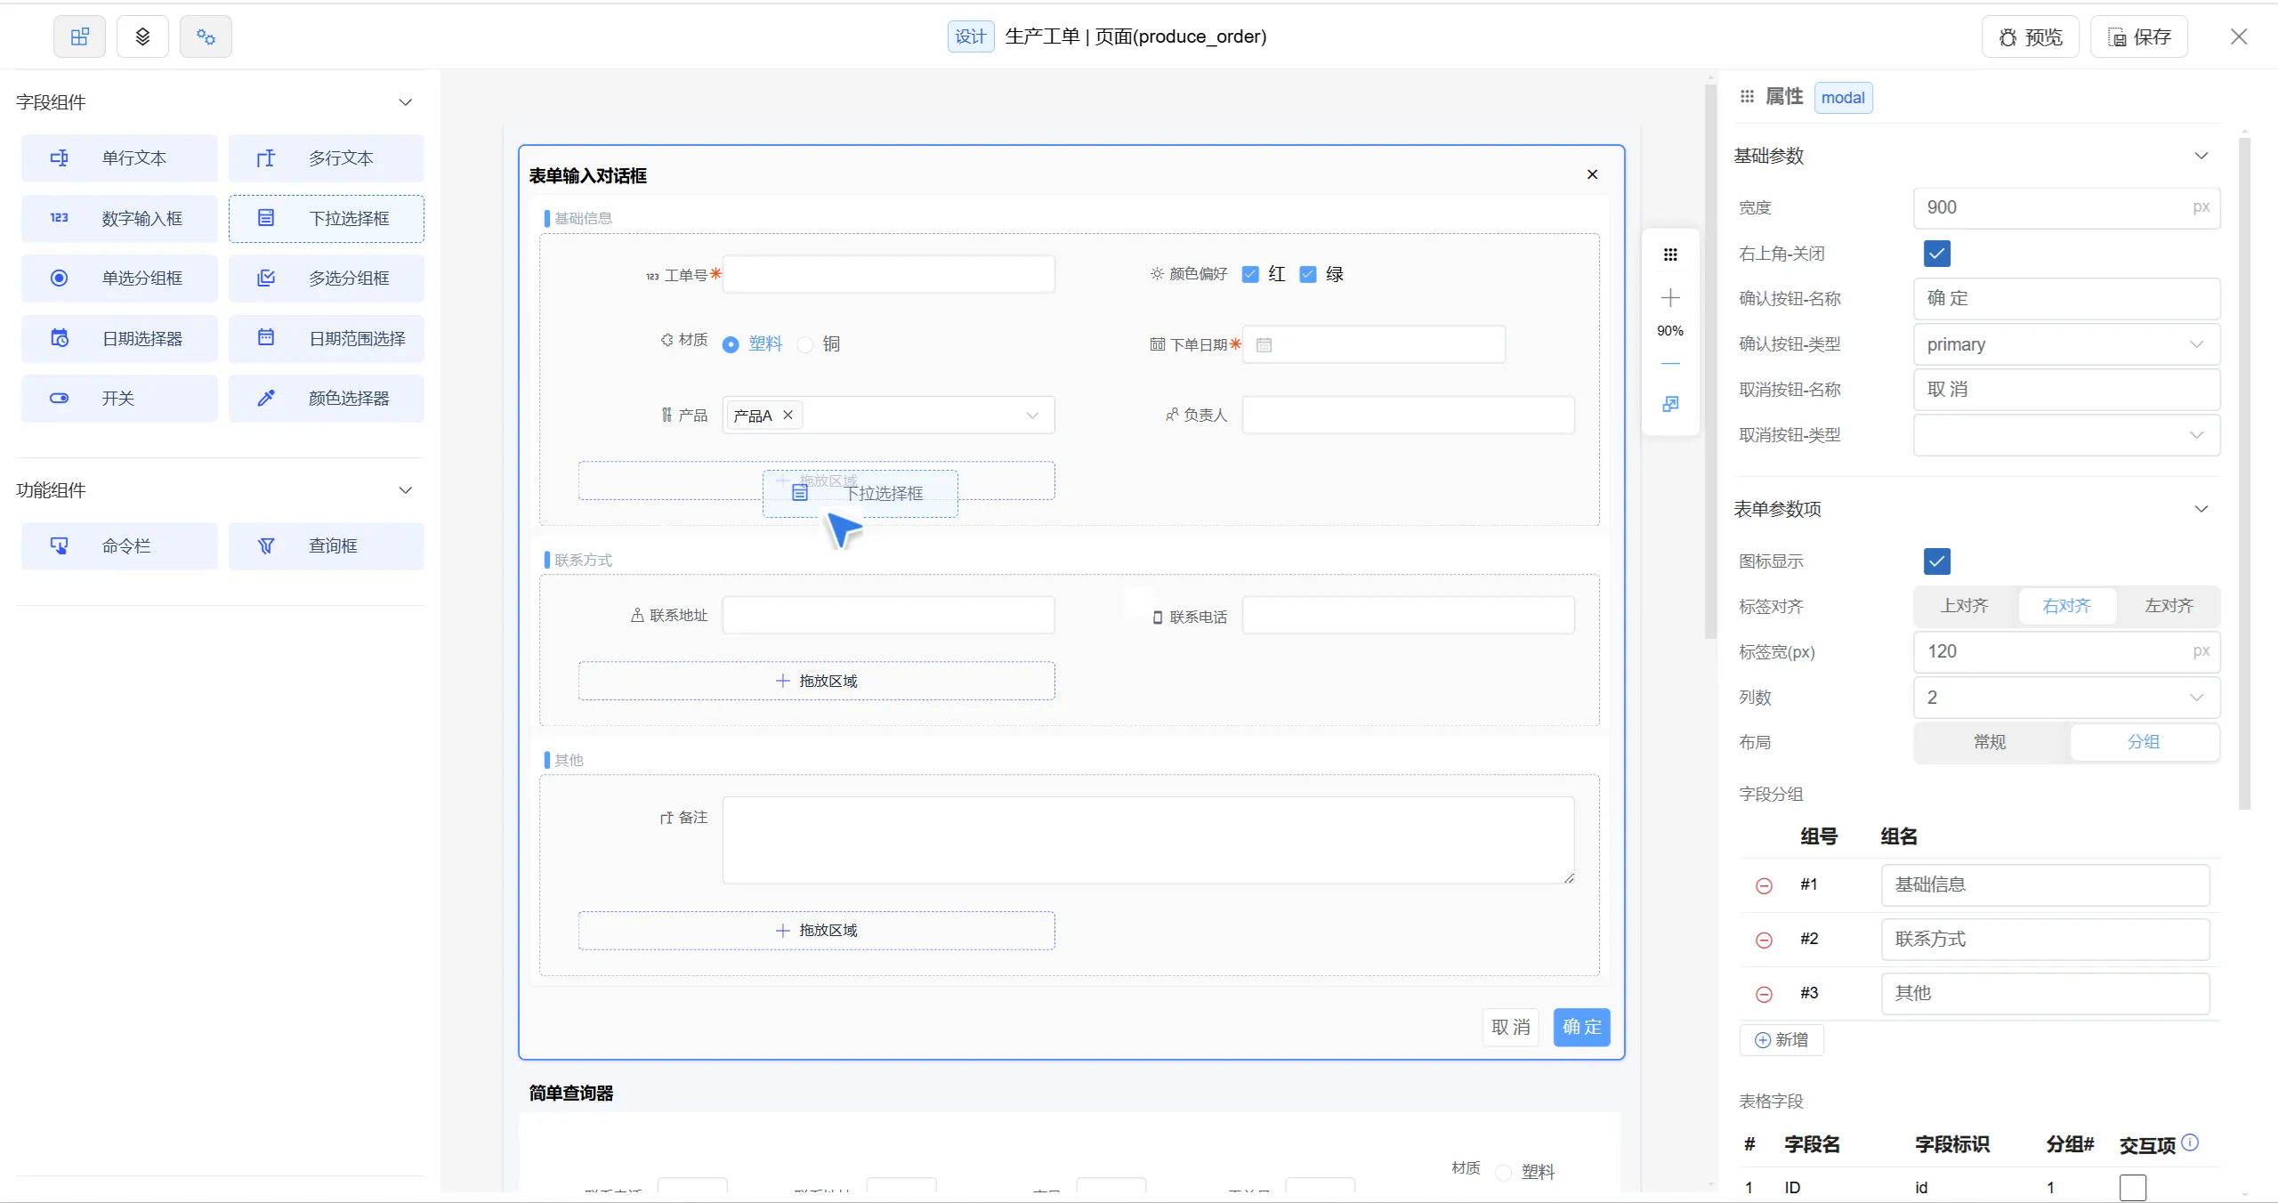
Task: Select the 下拉选择框 component in left panel
Action: [x=327, y=218]
